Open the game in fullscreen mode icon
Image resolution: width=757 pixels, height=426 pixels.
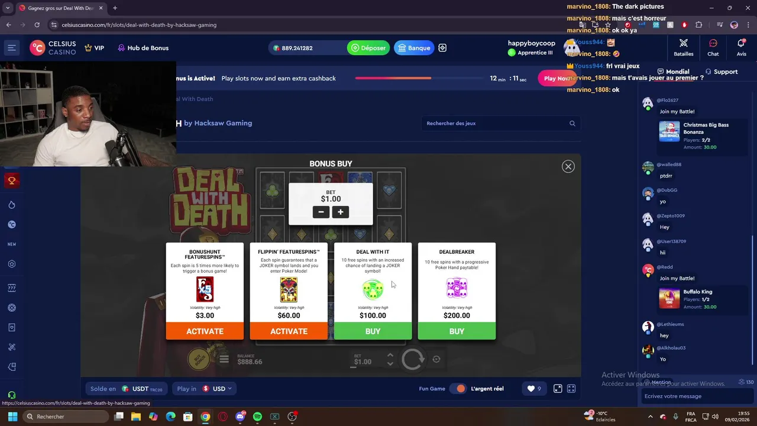(x=571, y=389)
